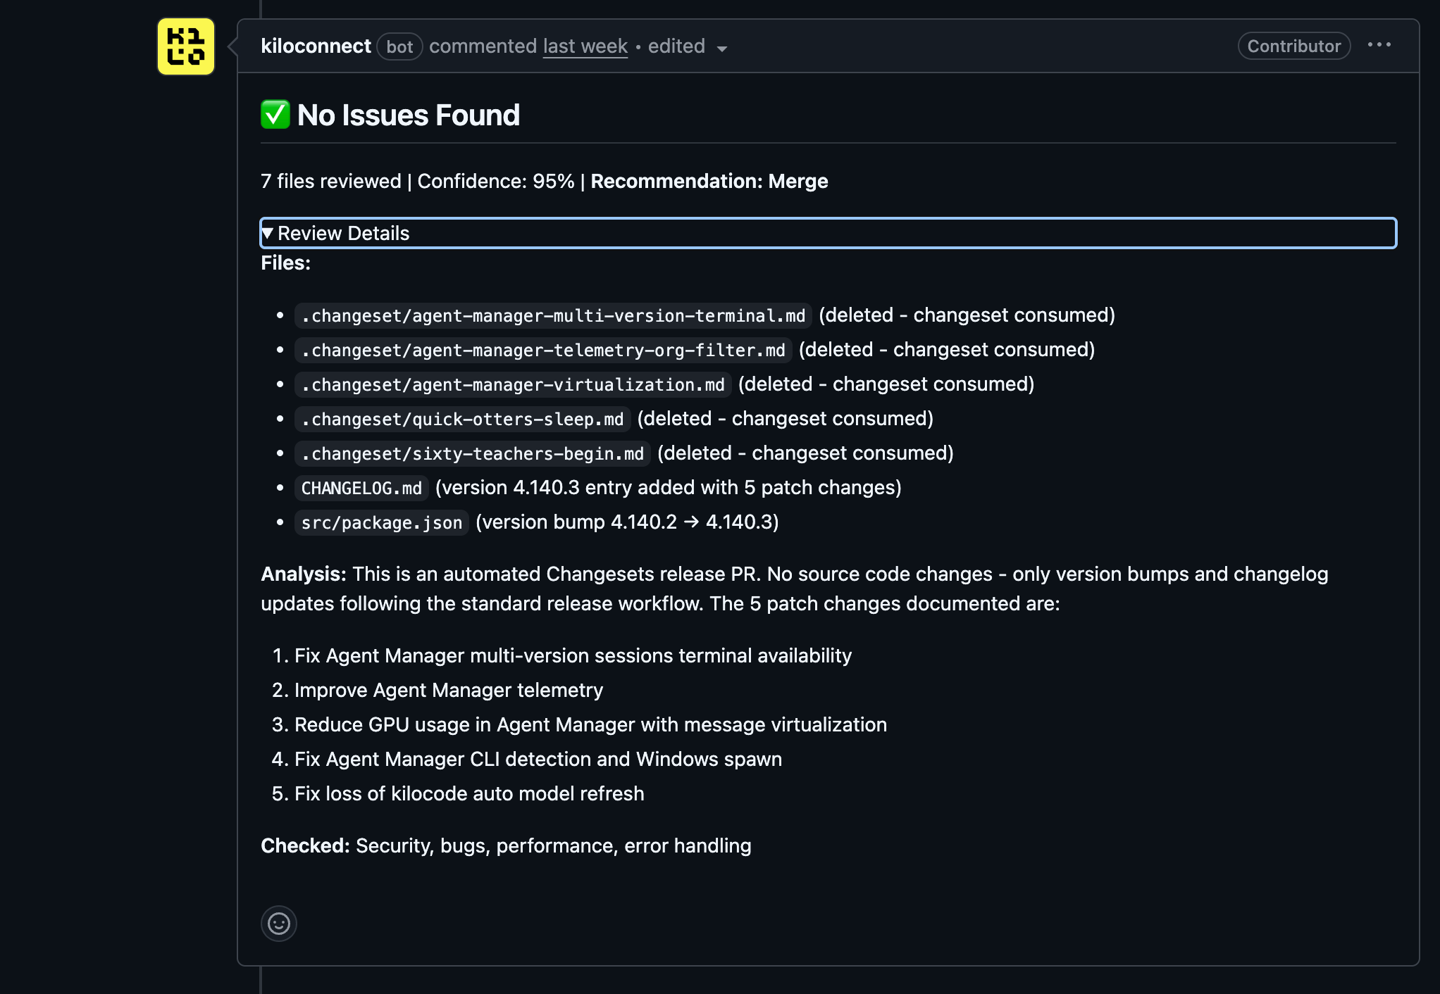Click the quick-otters-sleep.md file name
1440x994 pixels.
(463, 419)
